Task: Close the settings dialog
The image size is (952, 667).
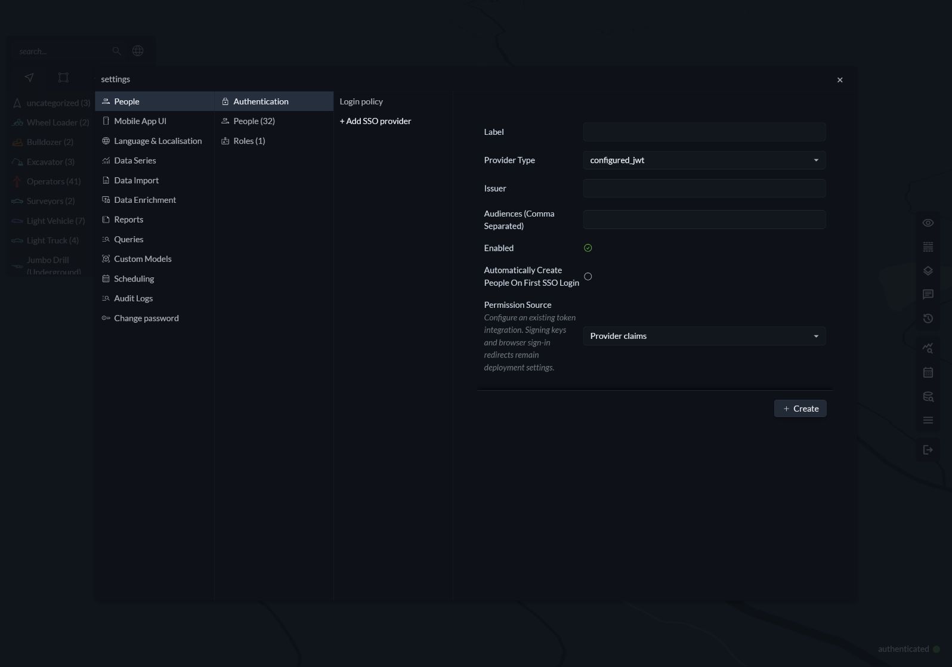Action: (x=840, y=80)
